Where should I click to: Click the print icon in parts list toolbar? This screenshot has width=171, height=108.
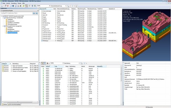(x=47, y=63)
